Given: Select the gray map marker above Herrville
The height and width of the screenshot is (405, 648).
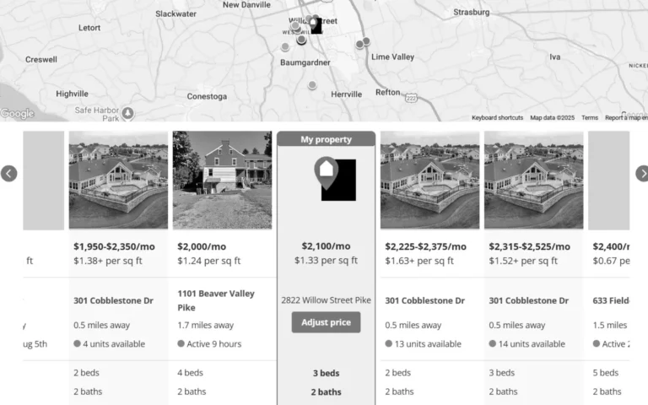Looking at the screenshot, I should coord(312,84).
